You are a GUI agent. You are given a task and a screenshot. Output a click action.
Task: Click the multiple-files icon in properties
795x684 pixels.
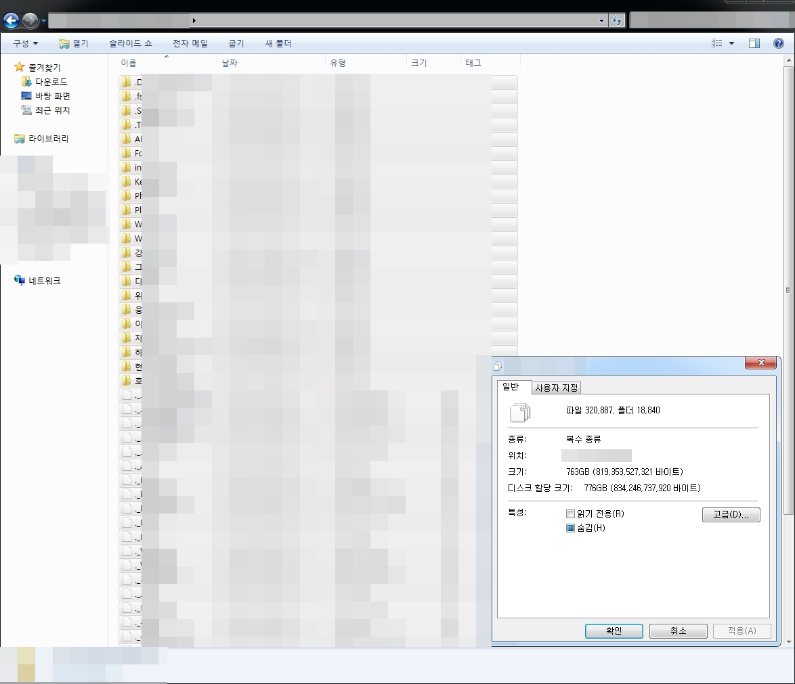[x=519, y=413]
